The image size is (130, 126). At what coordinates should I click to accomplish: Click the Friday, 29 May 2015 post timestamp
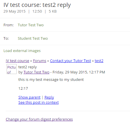coord(79,72)
